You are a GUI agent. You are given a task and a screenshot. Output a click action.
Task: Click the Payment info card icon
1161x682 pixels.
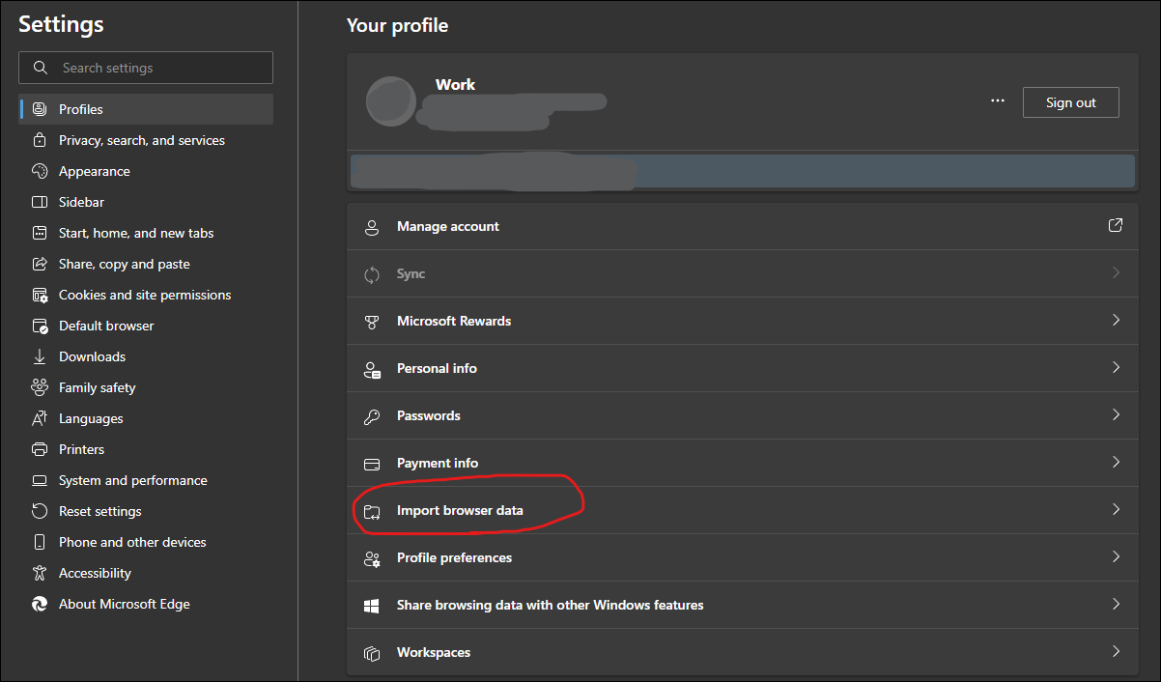tap(372, 464)
